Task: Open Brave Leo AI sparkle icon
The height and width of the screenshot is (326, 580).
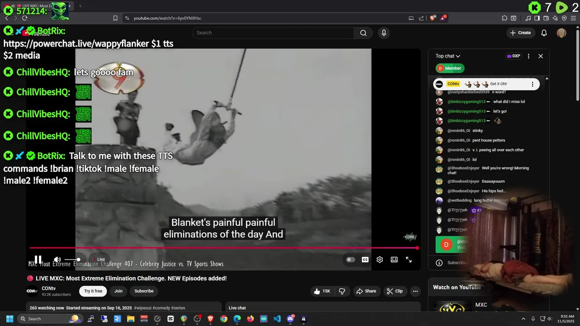Action: (555, 18)
